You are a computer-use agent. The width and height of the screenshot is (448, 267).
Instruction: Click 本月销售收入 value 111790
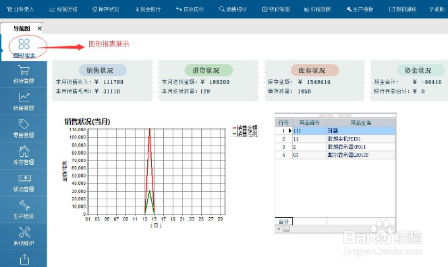pos(113,82)
